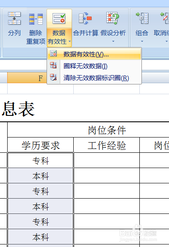Click icon beside 圈释无效数据 menu entry
The height and width of the screenshot is (247, 169).
[53, 65]
